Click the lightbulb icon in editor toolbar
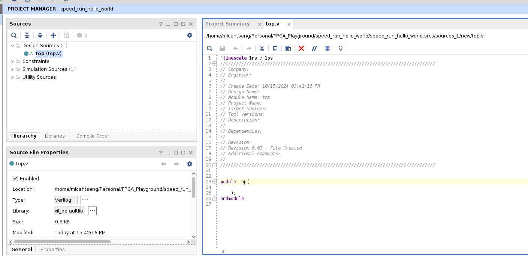Screen dimensions: 528x256 pyautogui.click(x=341, y=48)
